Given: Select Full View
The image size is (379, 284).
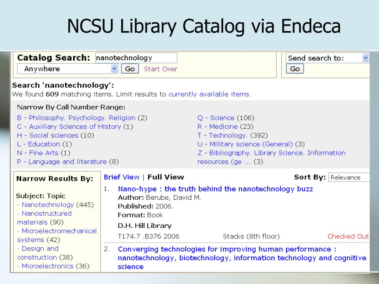Looking at the screenshot, I should click(165, 177).
